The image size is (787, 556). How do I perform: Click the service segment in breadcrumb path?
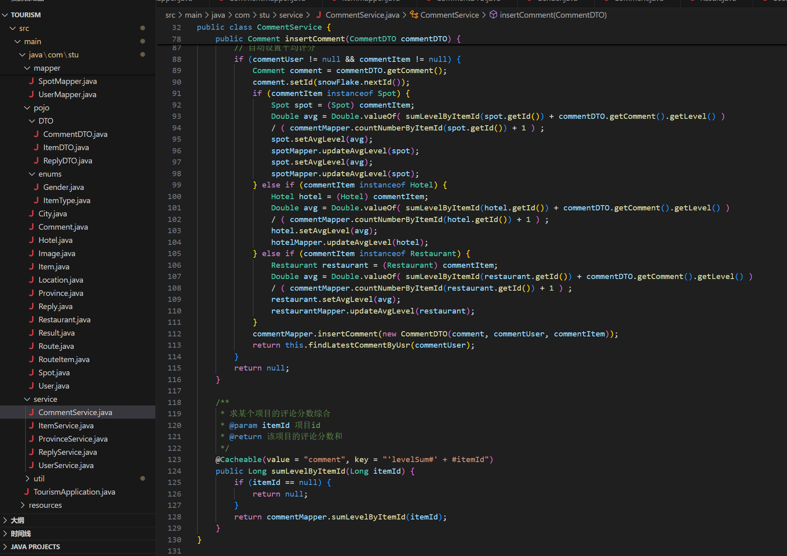[x=291, y=15]
